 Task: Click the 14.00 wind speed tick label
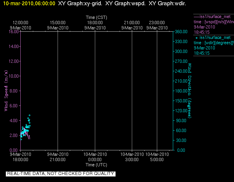tap(14, 46)
